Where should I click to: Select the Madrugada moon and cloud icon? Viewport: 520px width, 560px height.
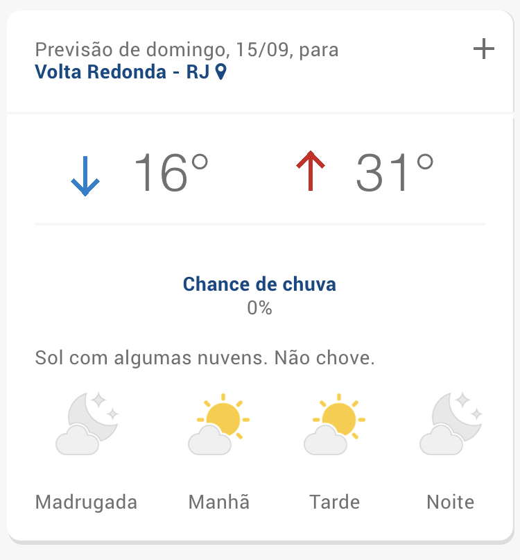(87, 423)
